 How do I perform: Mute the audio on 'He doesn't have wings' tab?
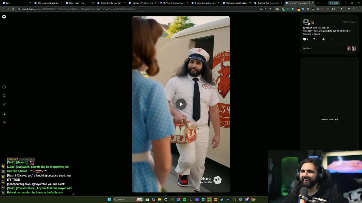coord(309,3)
